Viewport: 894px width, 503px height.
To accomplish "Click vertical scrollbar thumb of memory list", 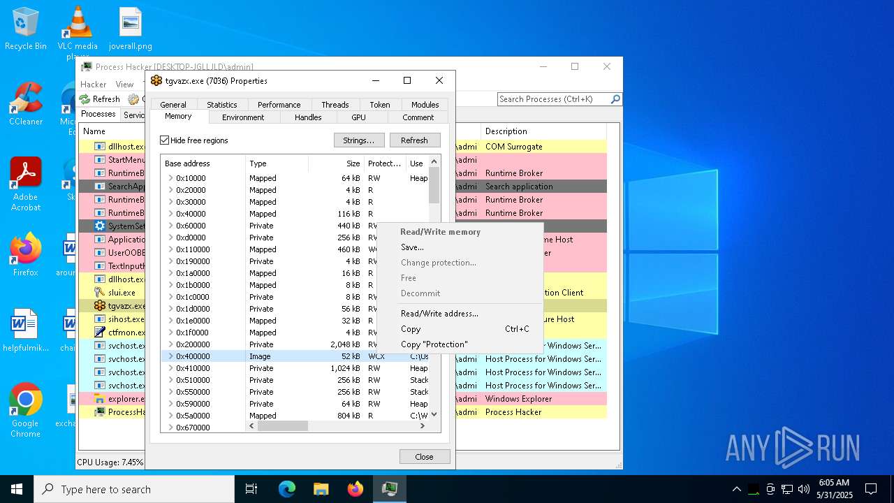I will pos(434,185).
